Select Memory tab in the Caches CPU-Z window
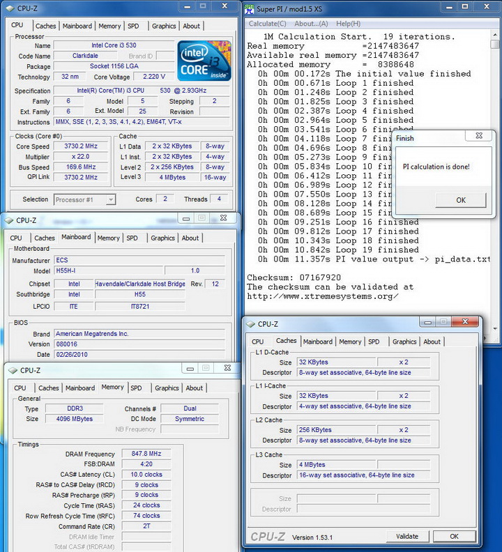Viewport: 502px width, 552px height. (x=350, y=342)
